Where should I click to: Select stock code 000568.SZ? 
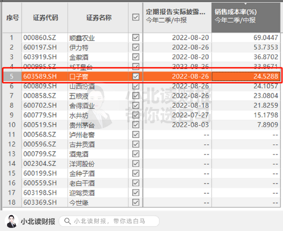tap(40, 135)
